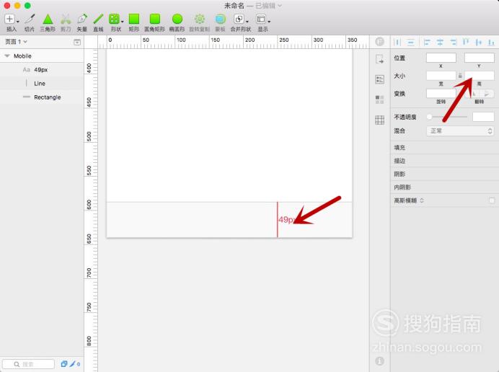Toggle the width-height proportion lock
The height and width of the screenshot is (372, 499).
460,76
